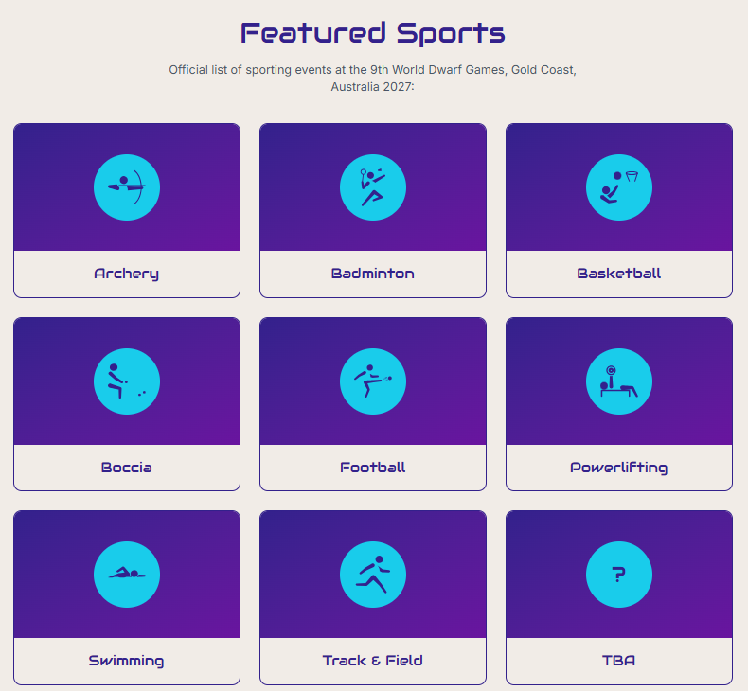Select the Boccia text label
Screen dimensions: 748x691
coord(127,468)
